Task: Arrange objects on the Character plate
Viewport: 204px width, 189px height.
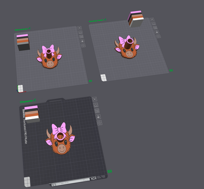Action: click(x=97, y=111)
